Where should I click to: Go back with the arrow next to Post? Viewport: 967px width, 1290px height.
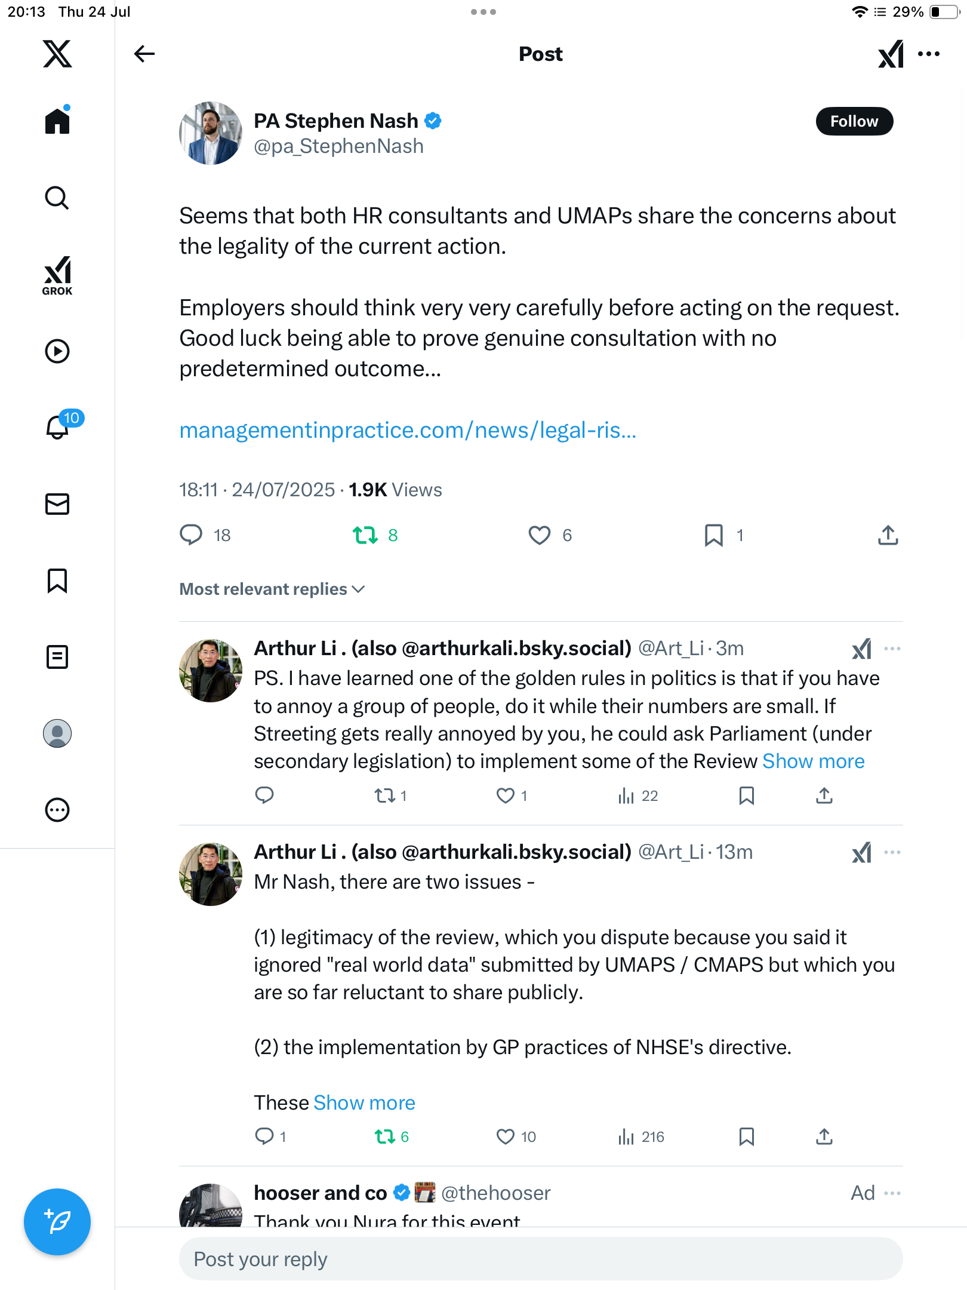click(x=144, y=54)
